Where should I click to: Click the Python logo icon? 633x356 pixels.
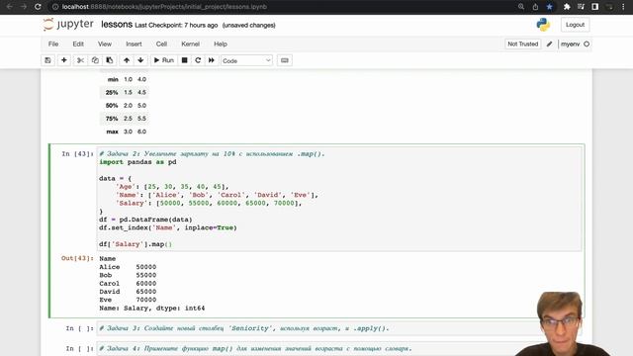point(543,25)
